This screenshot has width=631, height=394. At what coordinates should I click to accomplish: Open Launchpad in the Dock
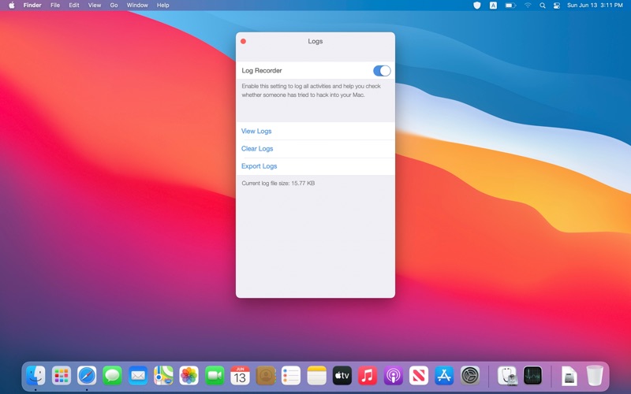click(62, 376)
